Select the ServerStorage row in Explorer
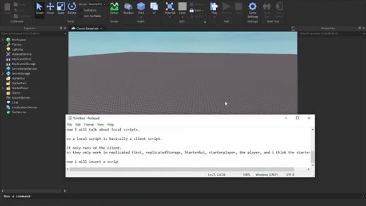366x206 pixels. pyautogui.click(x=33, y=74)
